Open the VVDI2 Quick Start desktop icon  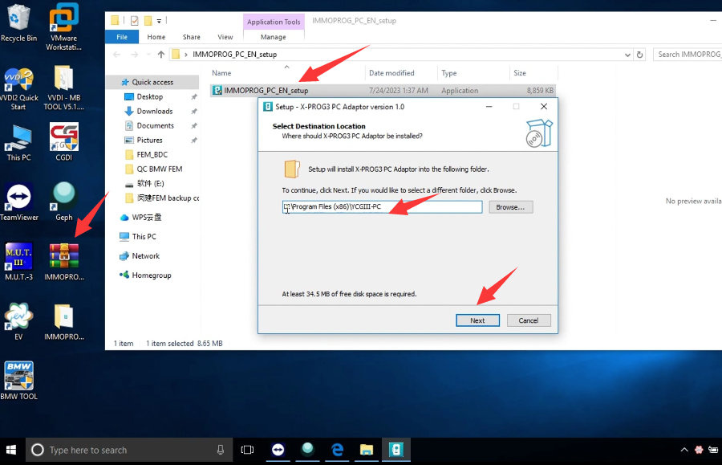18,80
